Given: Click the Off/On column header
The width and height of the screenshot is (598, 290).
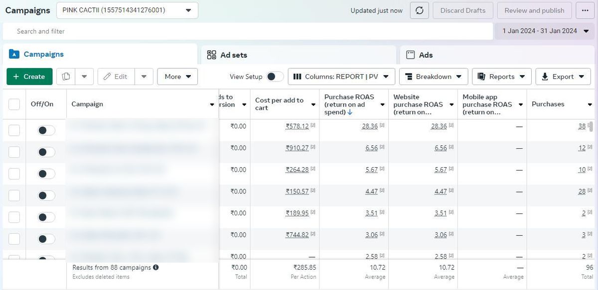Looking at the screenshot, I should 42,104.
